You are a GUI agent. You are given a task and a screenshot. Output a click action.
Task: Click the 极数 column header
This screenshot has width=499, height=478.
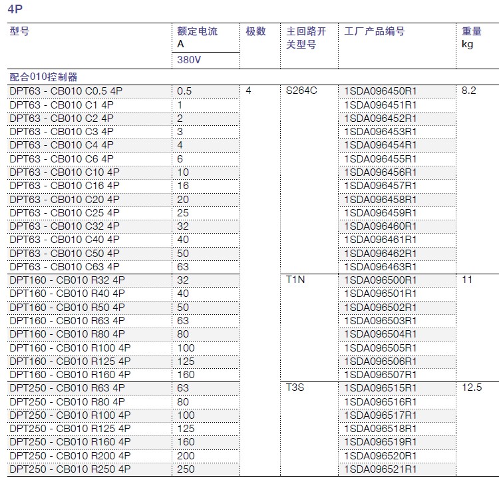pos(255,31)
